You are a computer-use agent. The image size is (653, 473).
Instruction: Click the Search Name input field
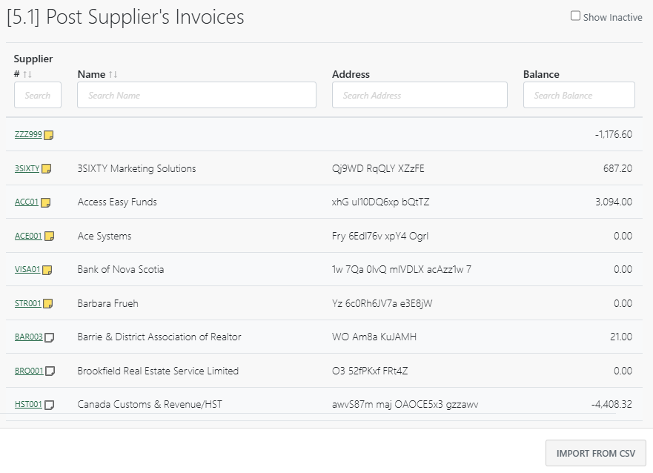point(196,95)
